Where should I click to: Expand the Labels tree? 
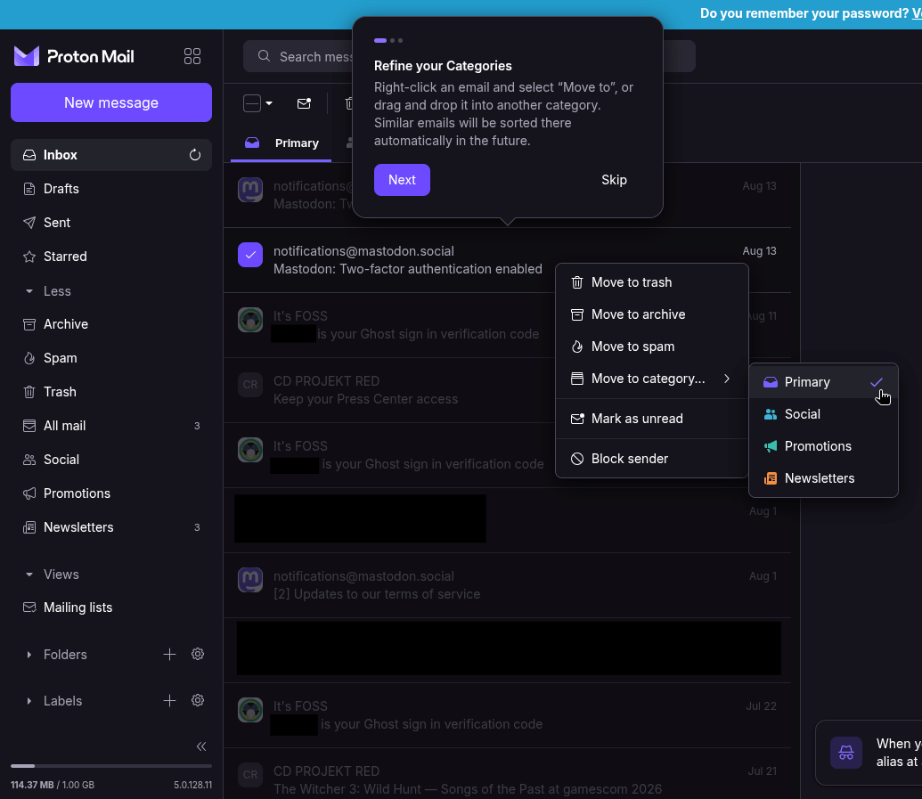(x=29, y=701)
